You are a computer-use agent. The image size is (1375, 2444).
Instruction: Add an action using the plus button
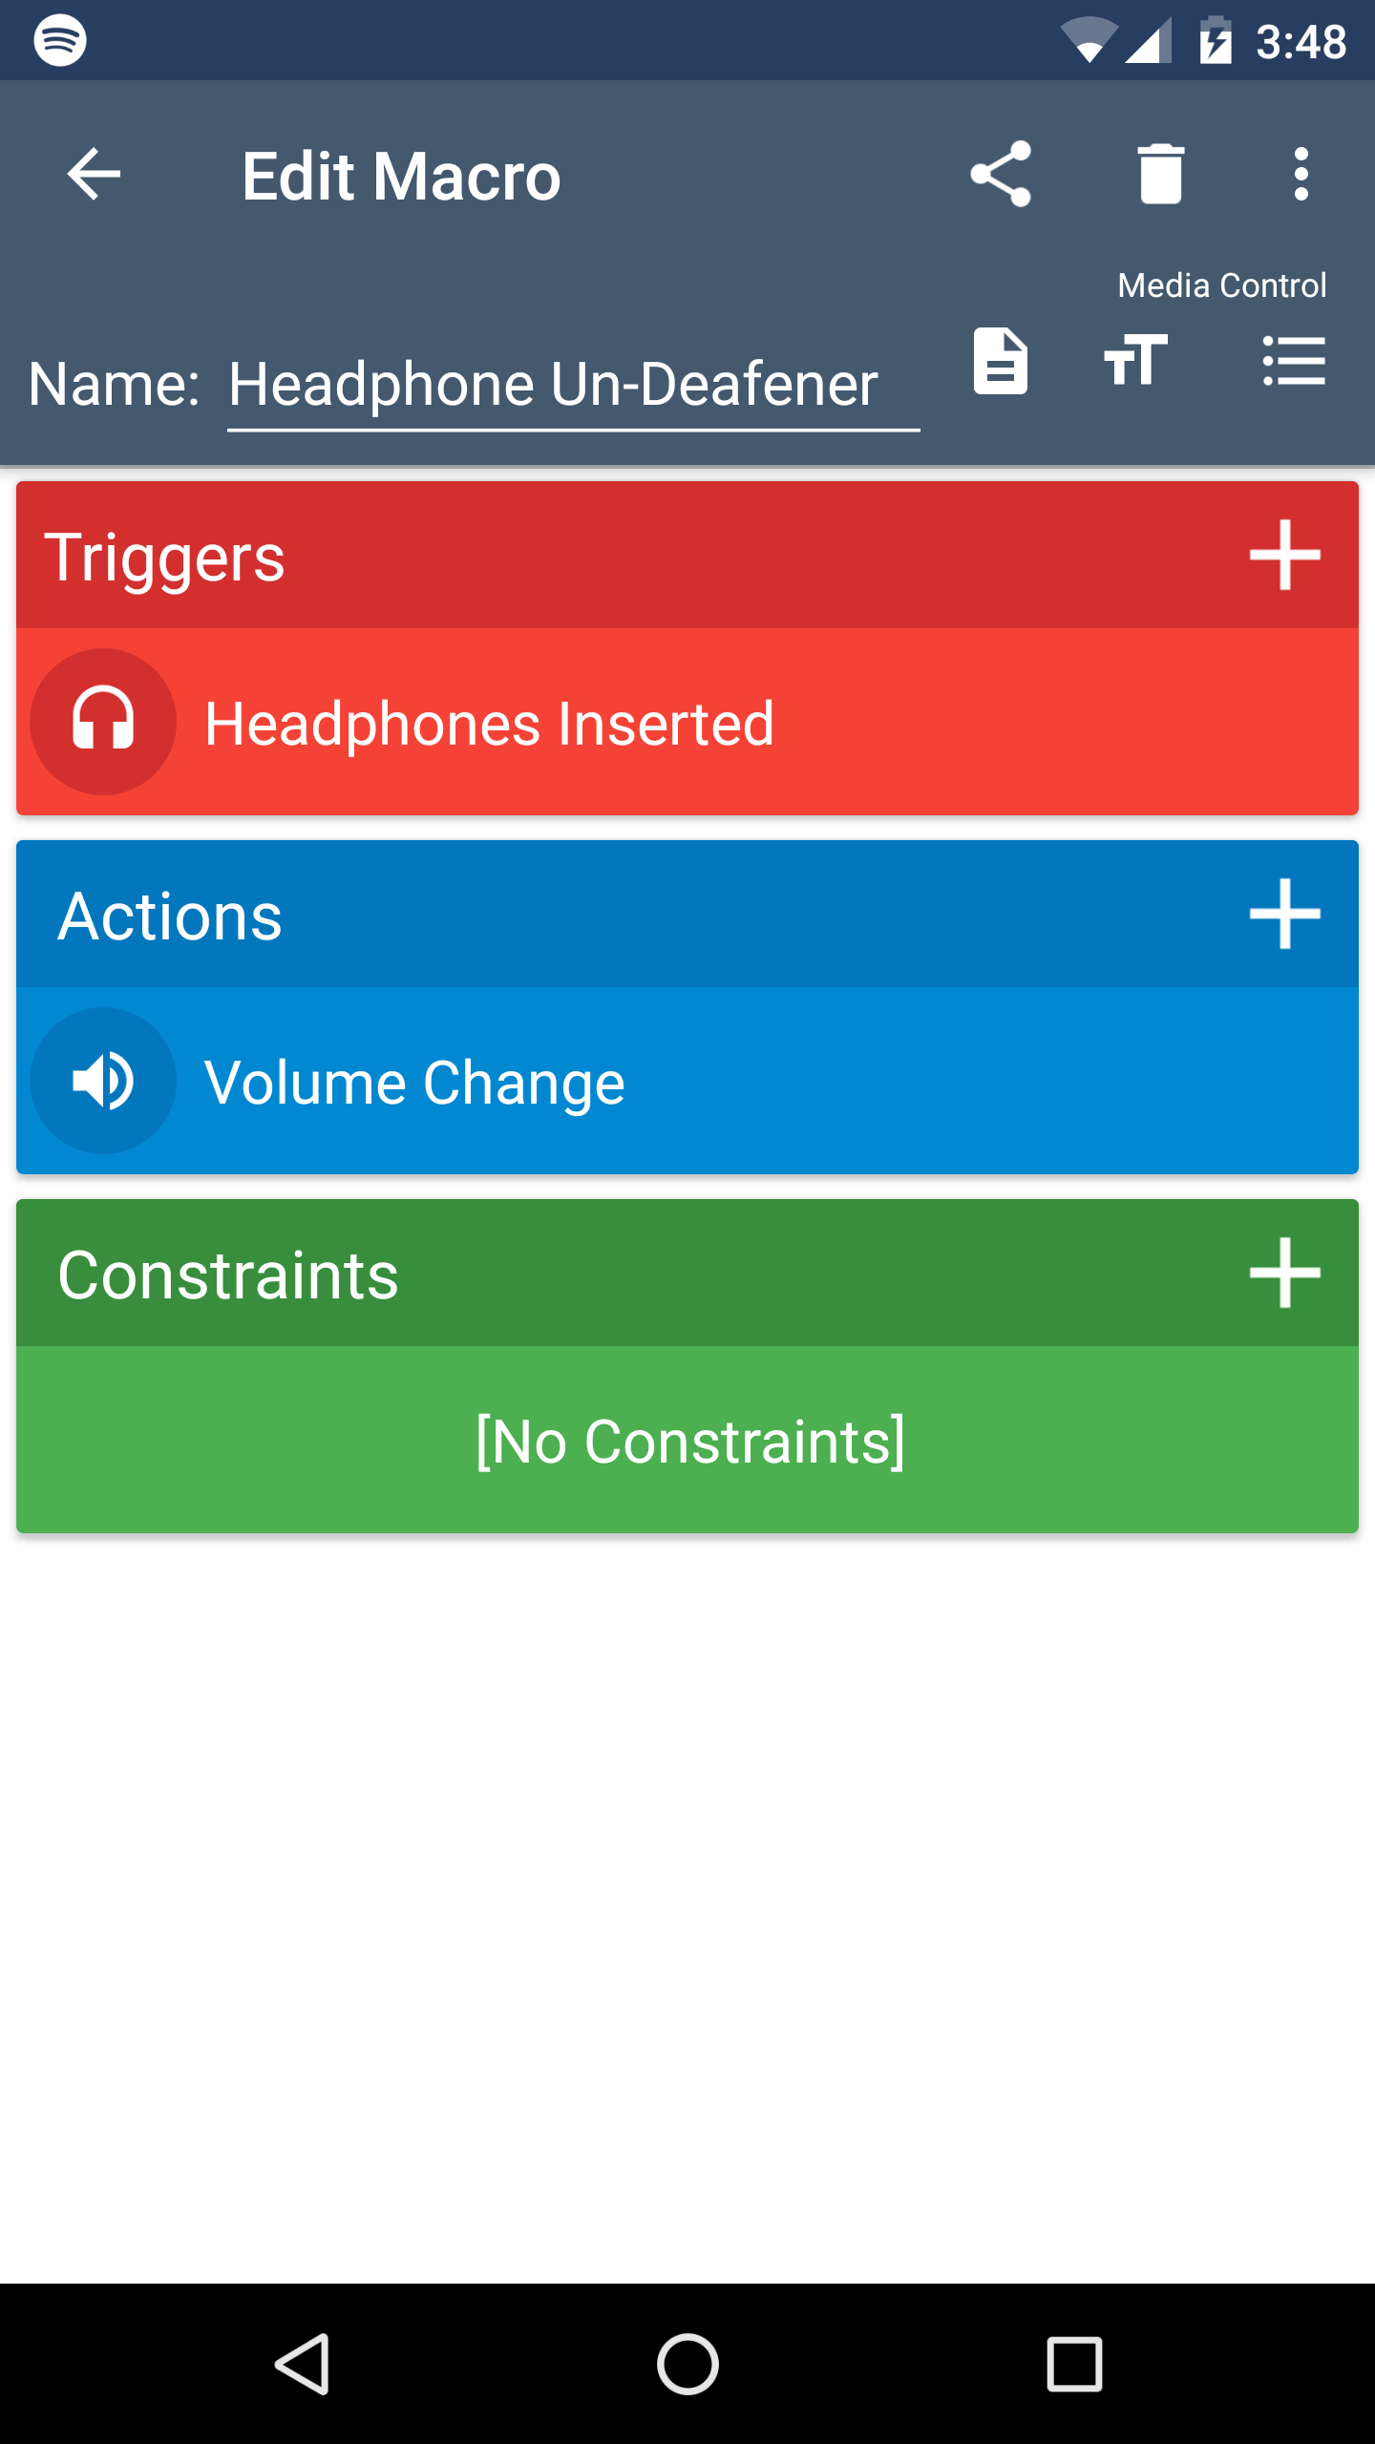(1284, 915)
